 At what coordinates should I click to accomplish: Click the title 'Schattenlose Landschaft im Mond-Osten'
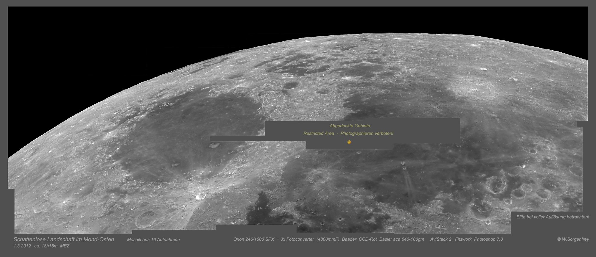tap(64, 239)
